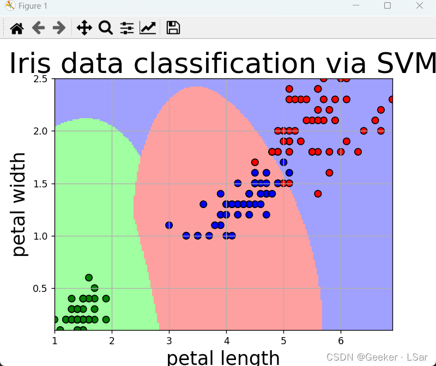Click the x-axis tick label 5
The height and width of the screenshot is (366, 436).
click(x=283, y=341)
